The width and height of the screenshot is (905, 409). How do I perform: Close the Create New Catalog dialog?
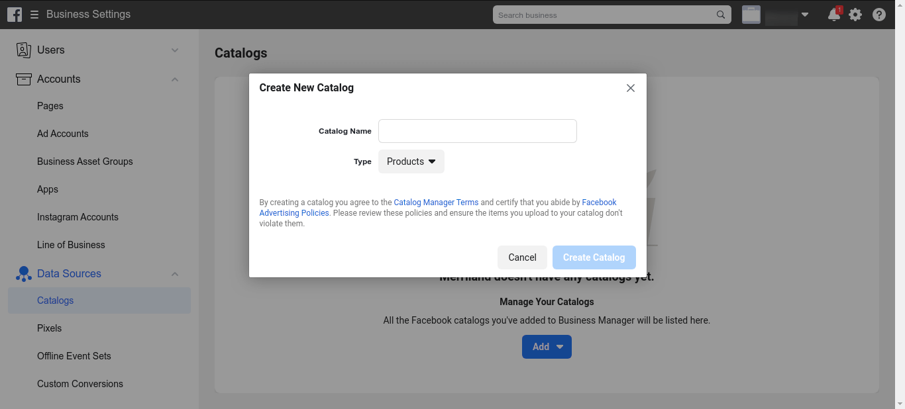(x=631, y=88)
